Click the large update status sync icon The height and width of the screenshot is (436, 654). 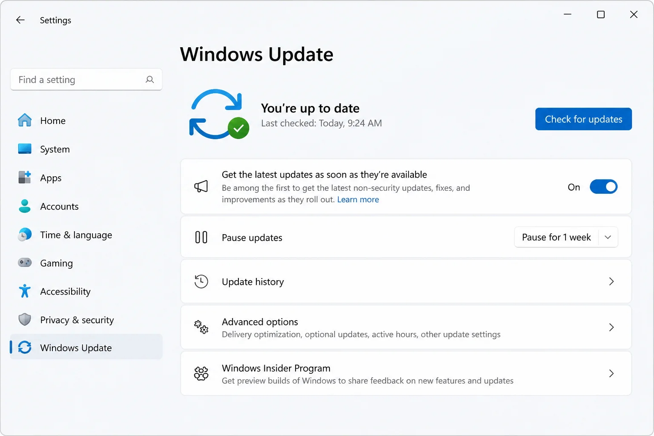pyautogui.click(x=219, y=114)
